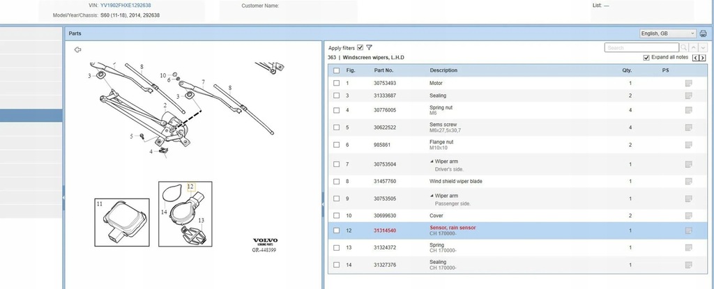Image resolution: width=714 pixels, height=289 pixels.
Task: Go to previous section arrow button
Action: (695, 58)
